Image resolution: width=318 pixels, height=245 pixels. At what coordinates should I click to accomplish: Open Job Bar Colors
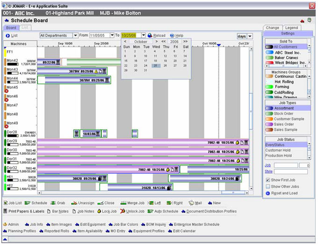(123, 224)
